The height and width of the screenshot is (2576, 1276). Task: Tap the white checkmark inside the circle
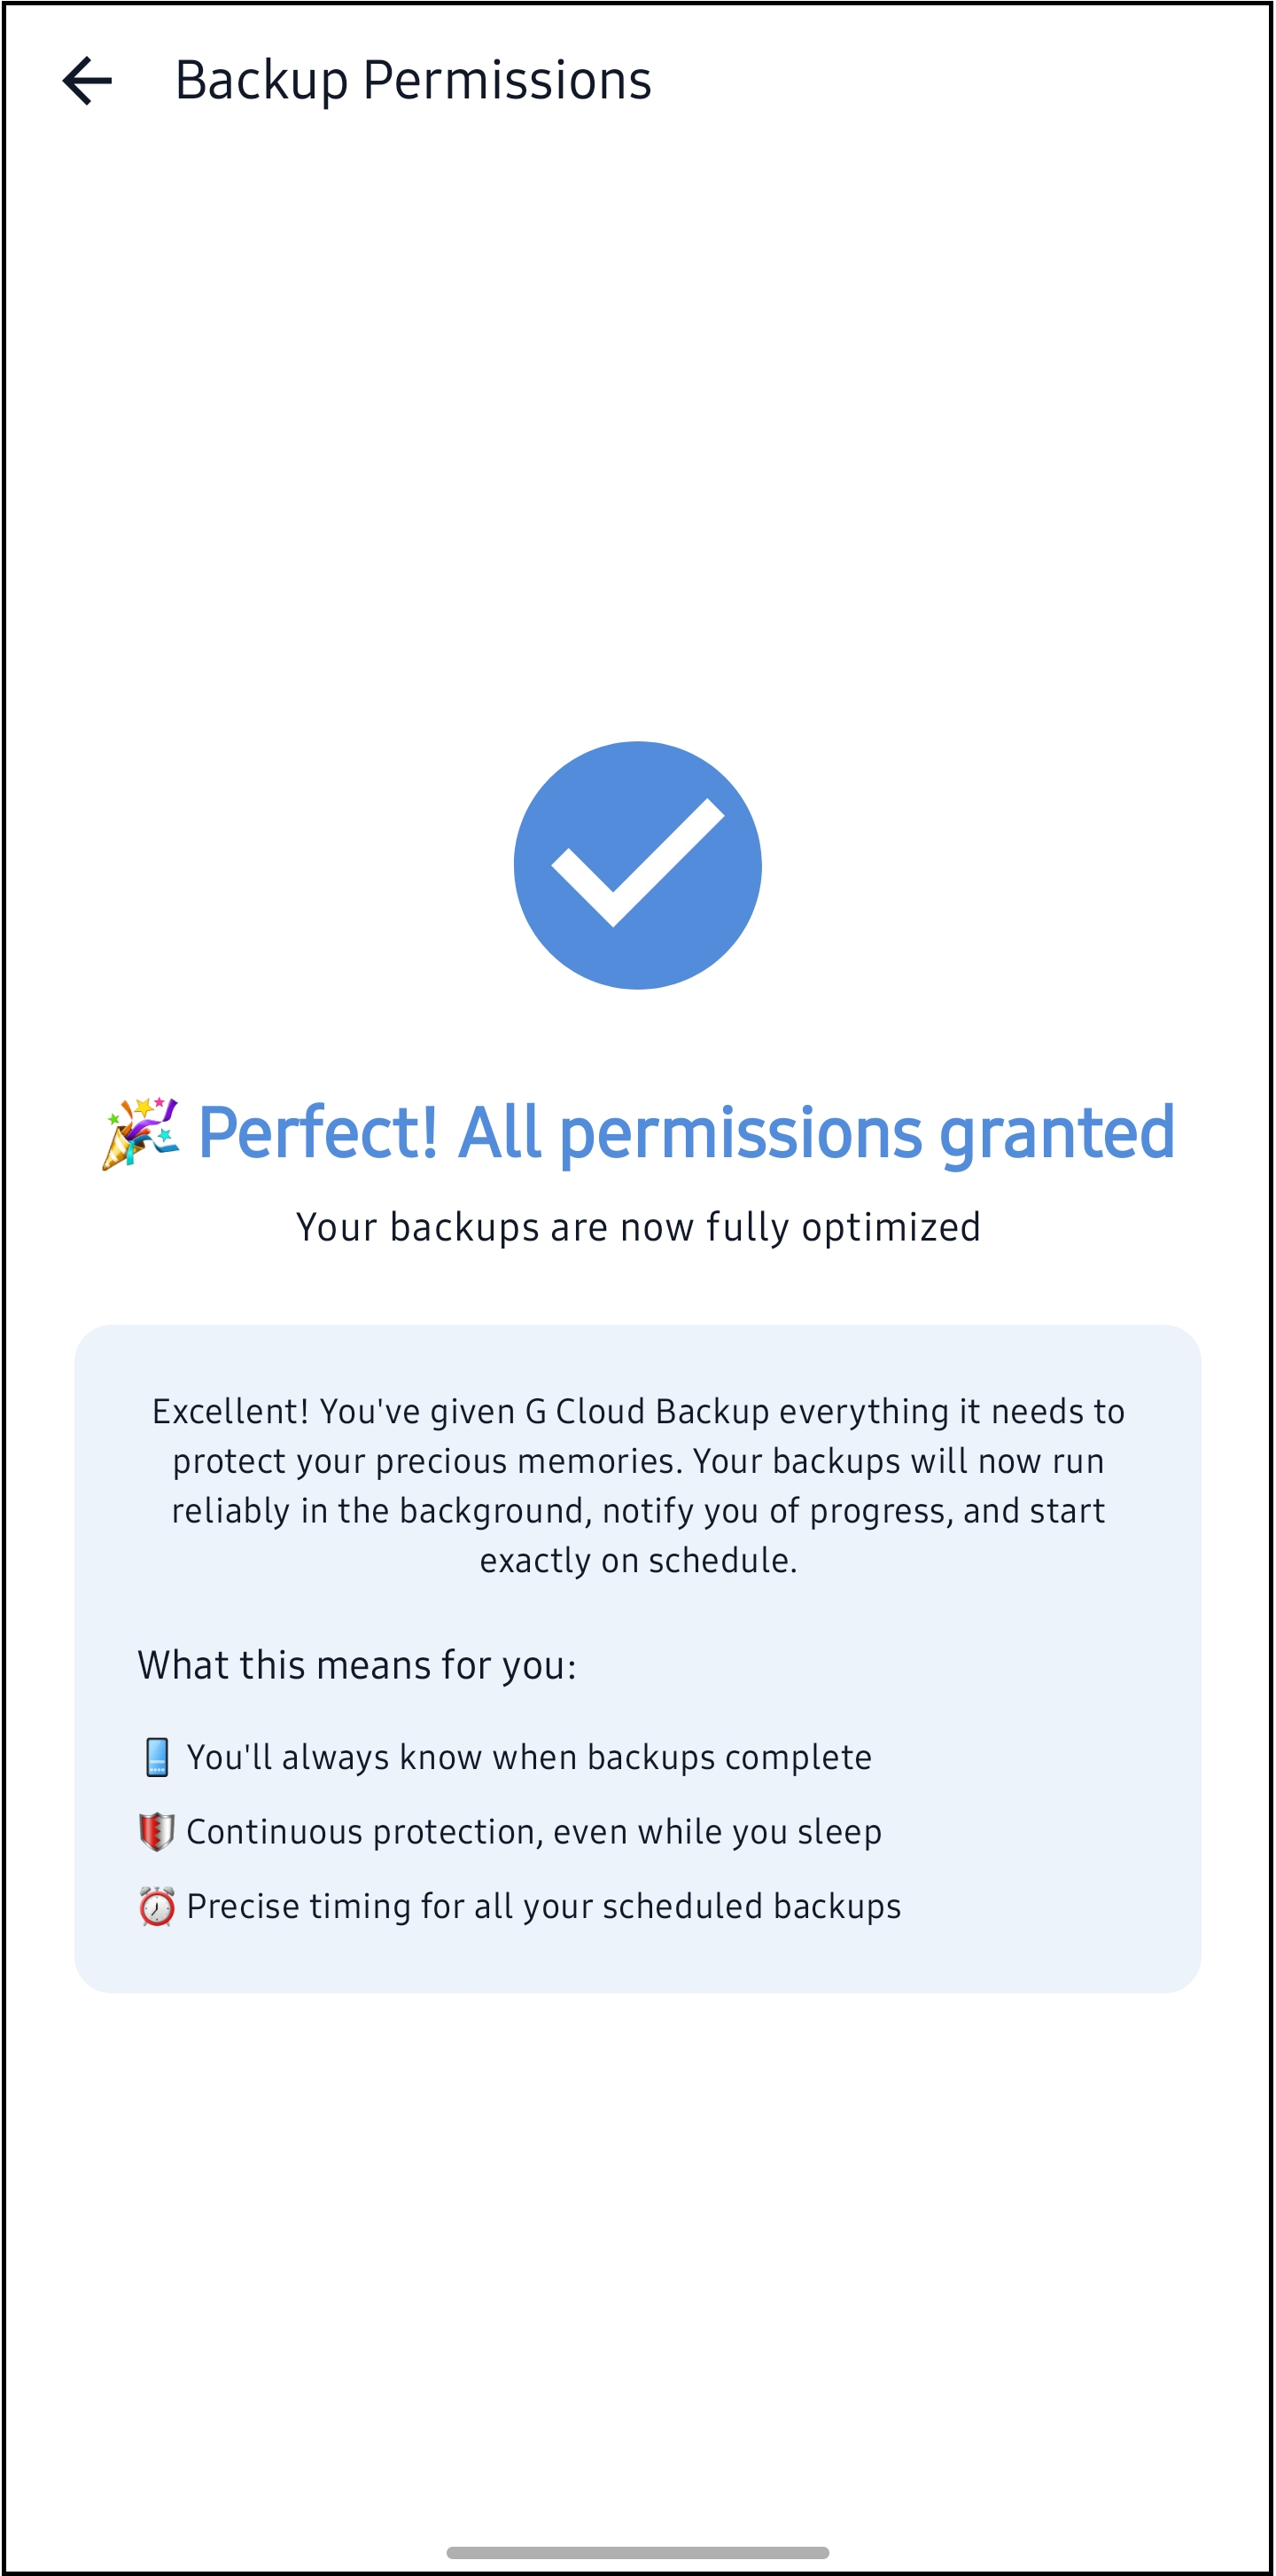coord(637,862)
